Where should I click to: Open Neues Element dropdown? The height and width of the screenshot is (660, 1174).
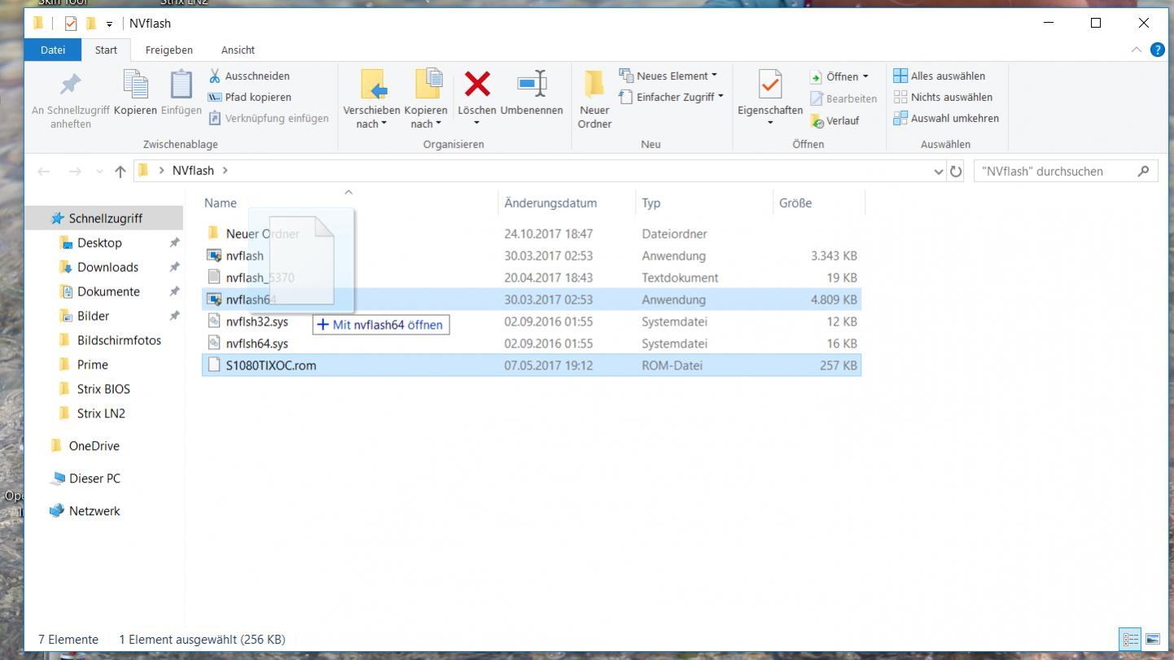(668, 76)
